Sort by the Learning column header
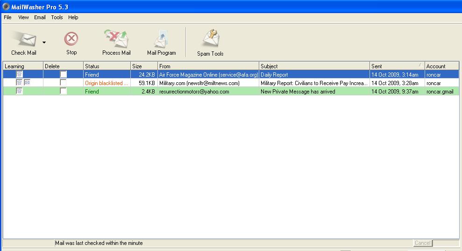 pyautogui.click(x=23, y=66)
